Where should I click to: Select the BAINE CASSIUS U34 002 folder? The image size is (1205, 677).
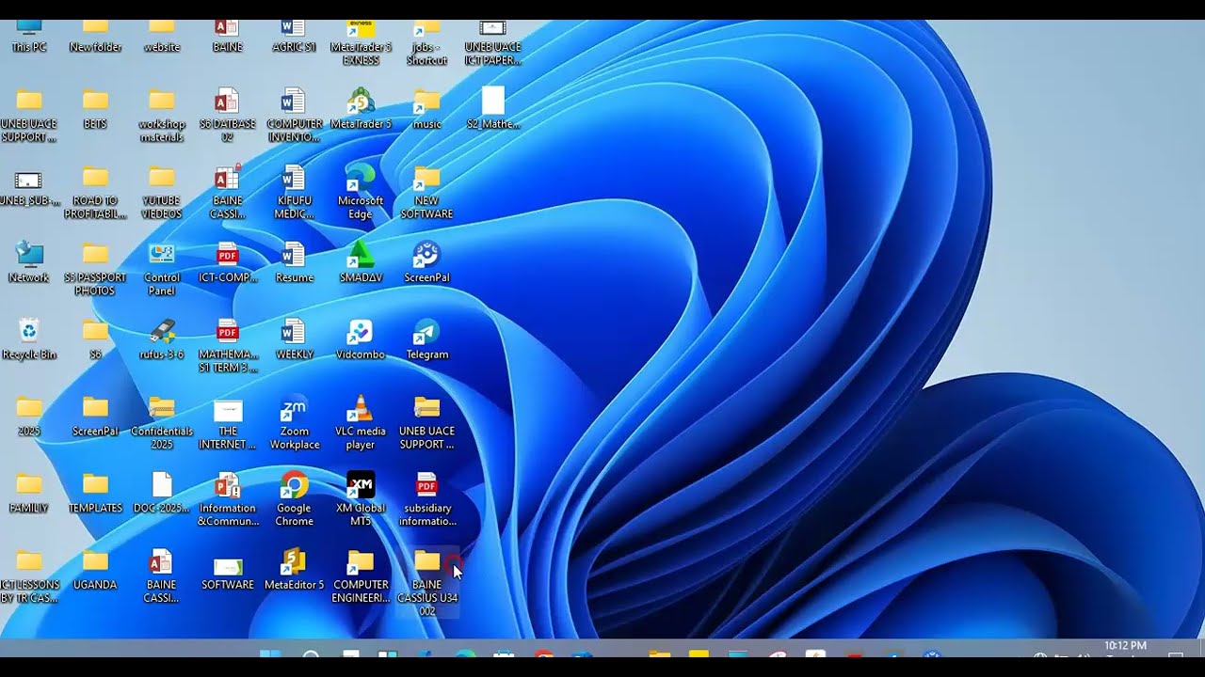pyautogui.click(x=427, y=583)
